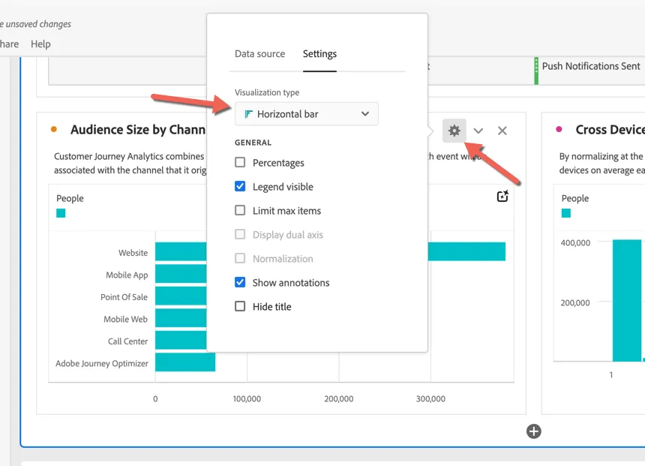Click the Normalization checkbox
The width and height of the screenshot is (645, 466).
[240, 258]
